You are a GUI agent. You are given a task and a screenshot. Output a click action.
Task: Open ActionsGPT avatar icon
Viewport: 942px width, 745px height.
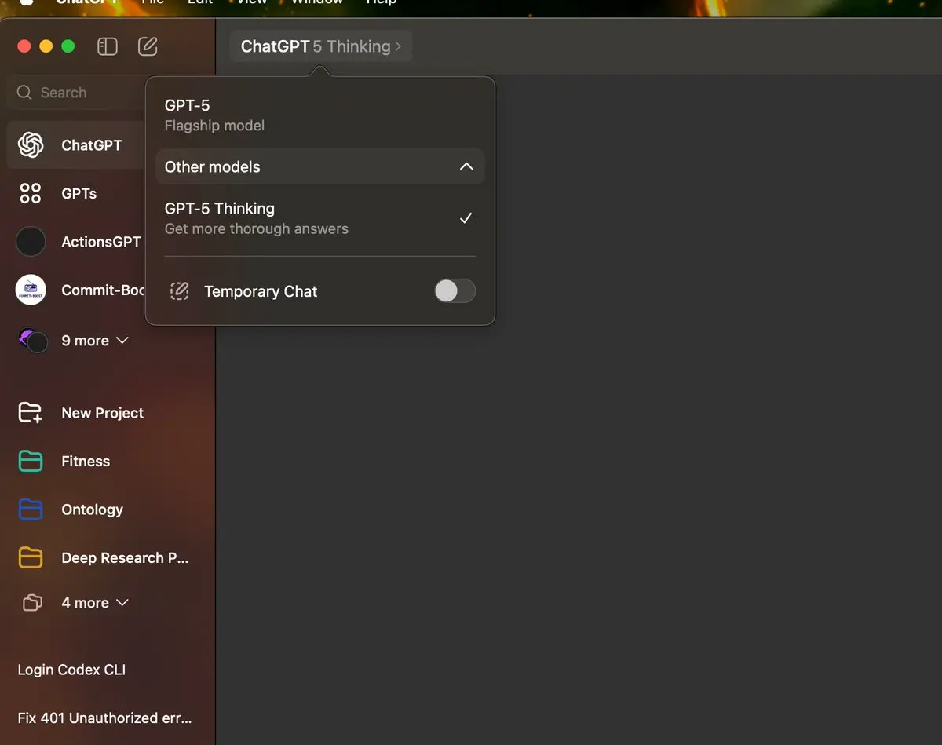coord(31,242)
